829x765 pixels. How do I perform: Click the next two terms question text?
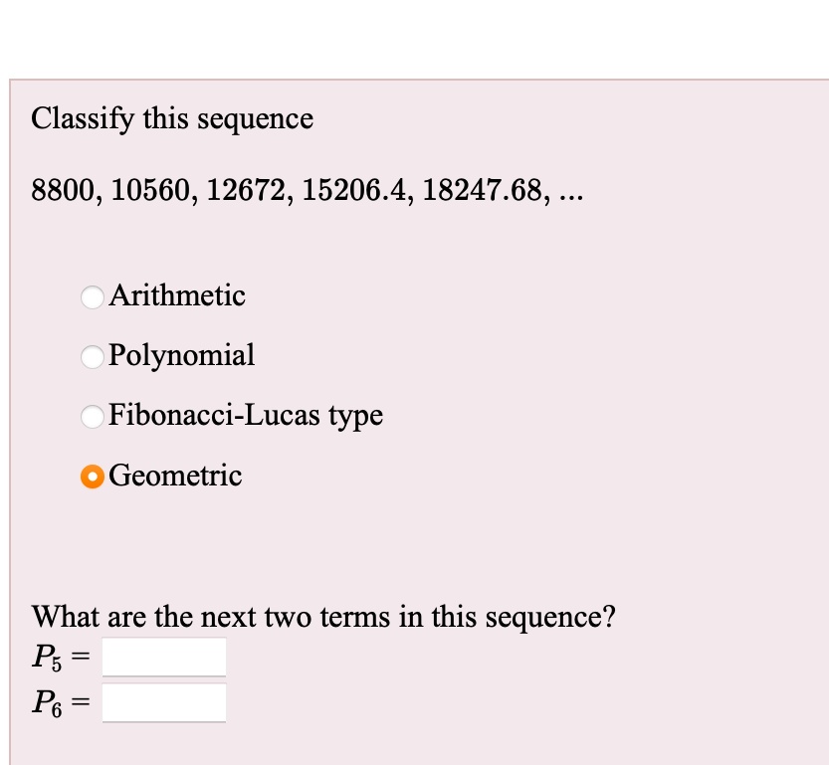[322, 616]
